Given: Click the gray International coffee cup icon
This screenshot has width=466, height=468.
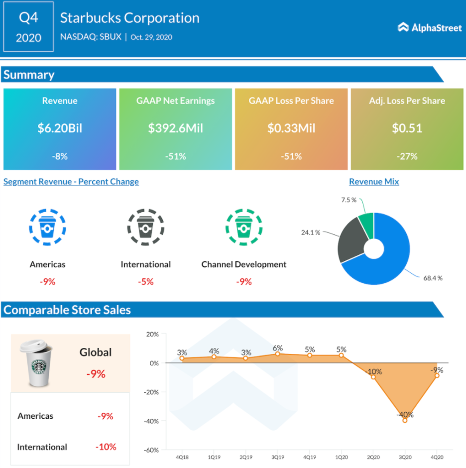Looking at the screenshot, I should pyautogui.click(x=145, y=228).
